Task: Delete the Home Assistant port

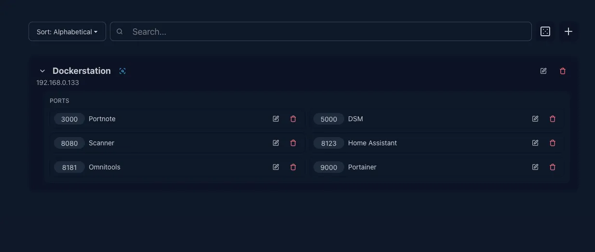Action: (553, 143)
